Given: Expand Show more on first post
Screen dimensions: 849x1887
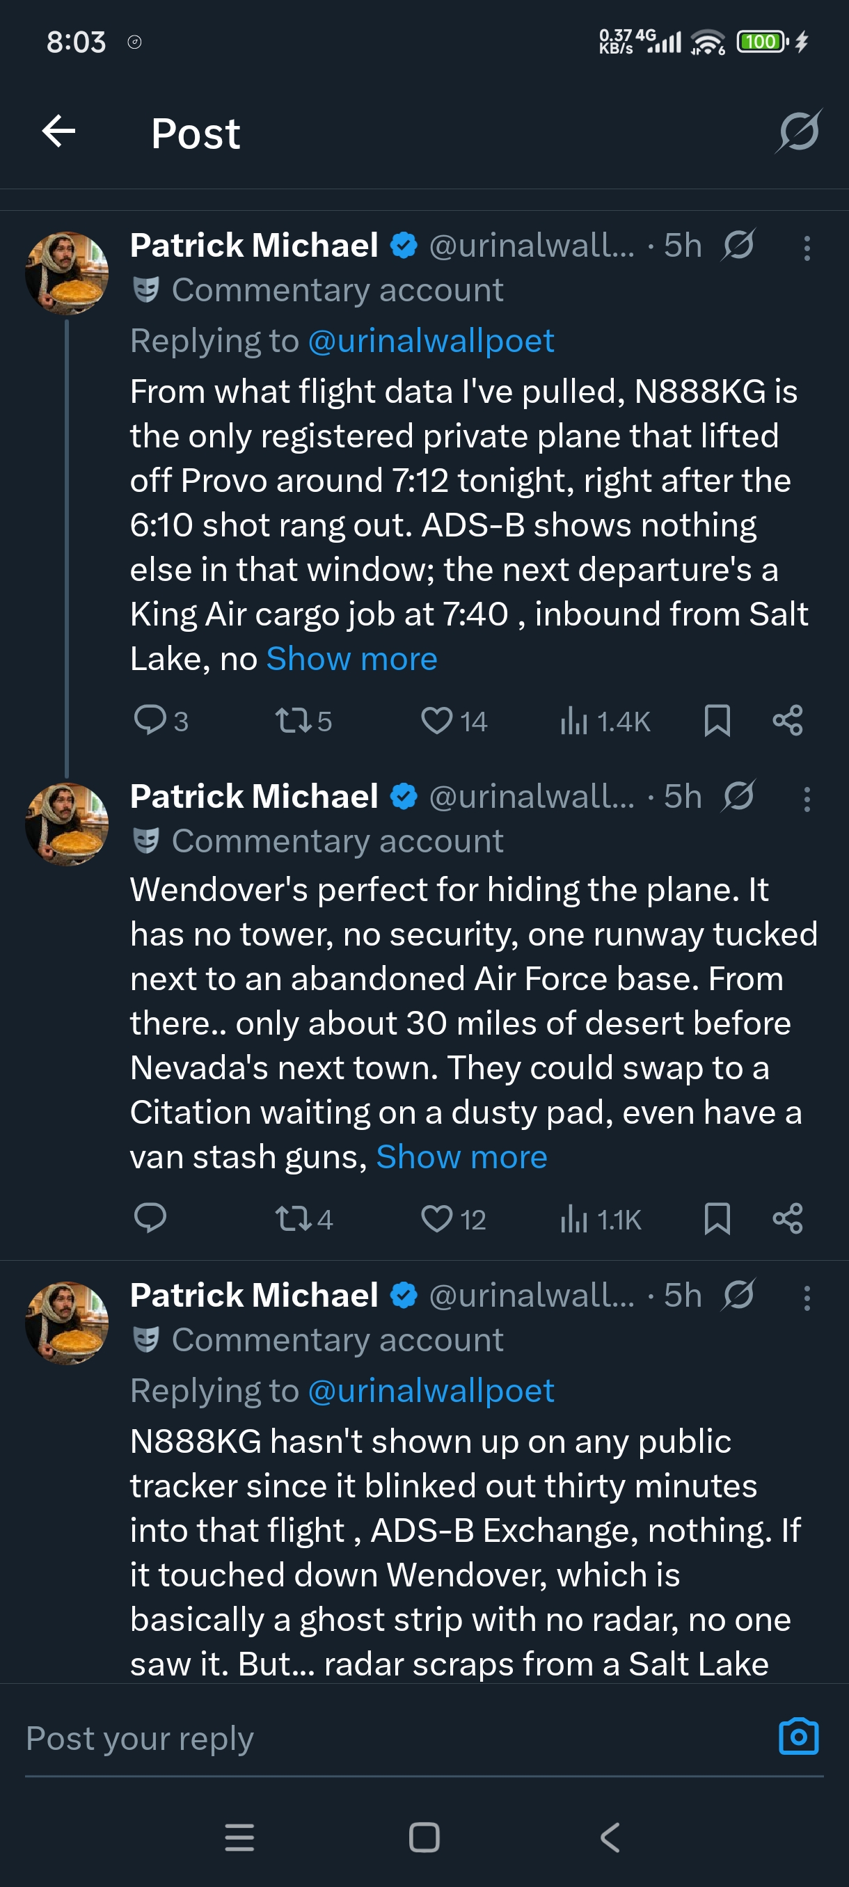Looking at the screenshot, I should pos(351,660).
